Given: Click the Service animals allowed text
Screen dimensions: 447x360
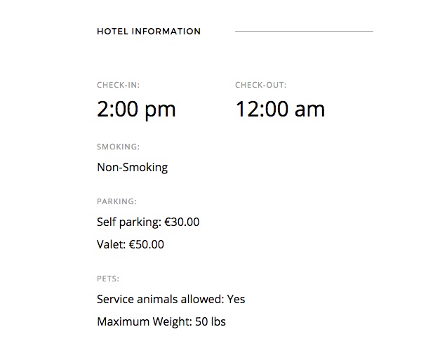Looking at the screenshot, I should coord(160,300).
